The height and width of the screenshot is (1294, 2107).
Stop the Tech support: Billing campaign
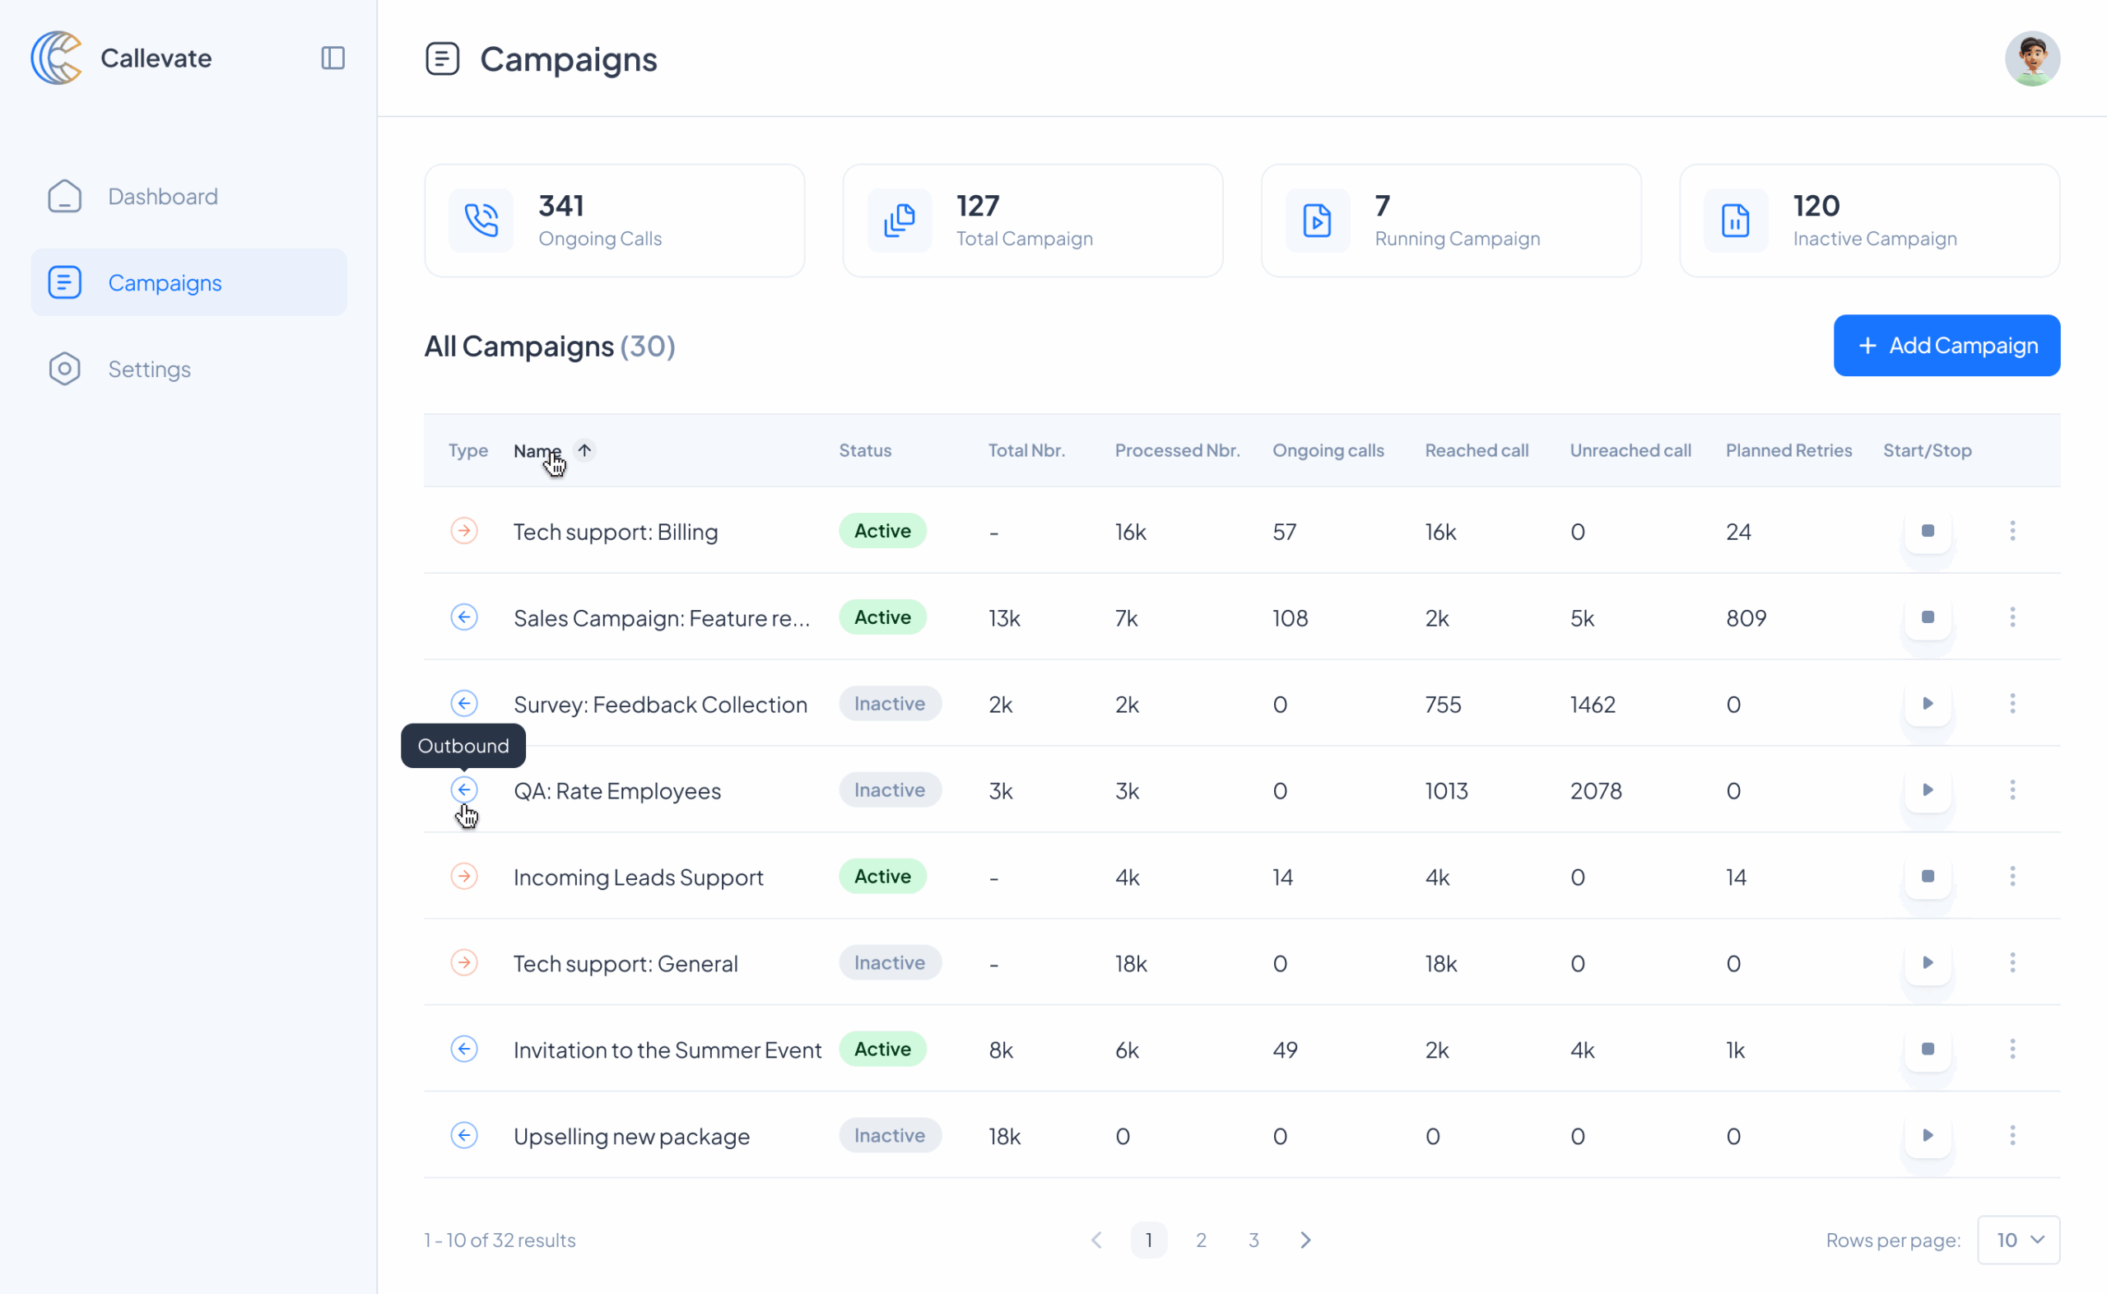click(1928, 531)
